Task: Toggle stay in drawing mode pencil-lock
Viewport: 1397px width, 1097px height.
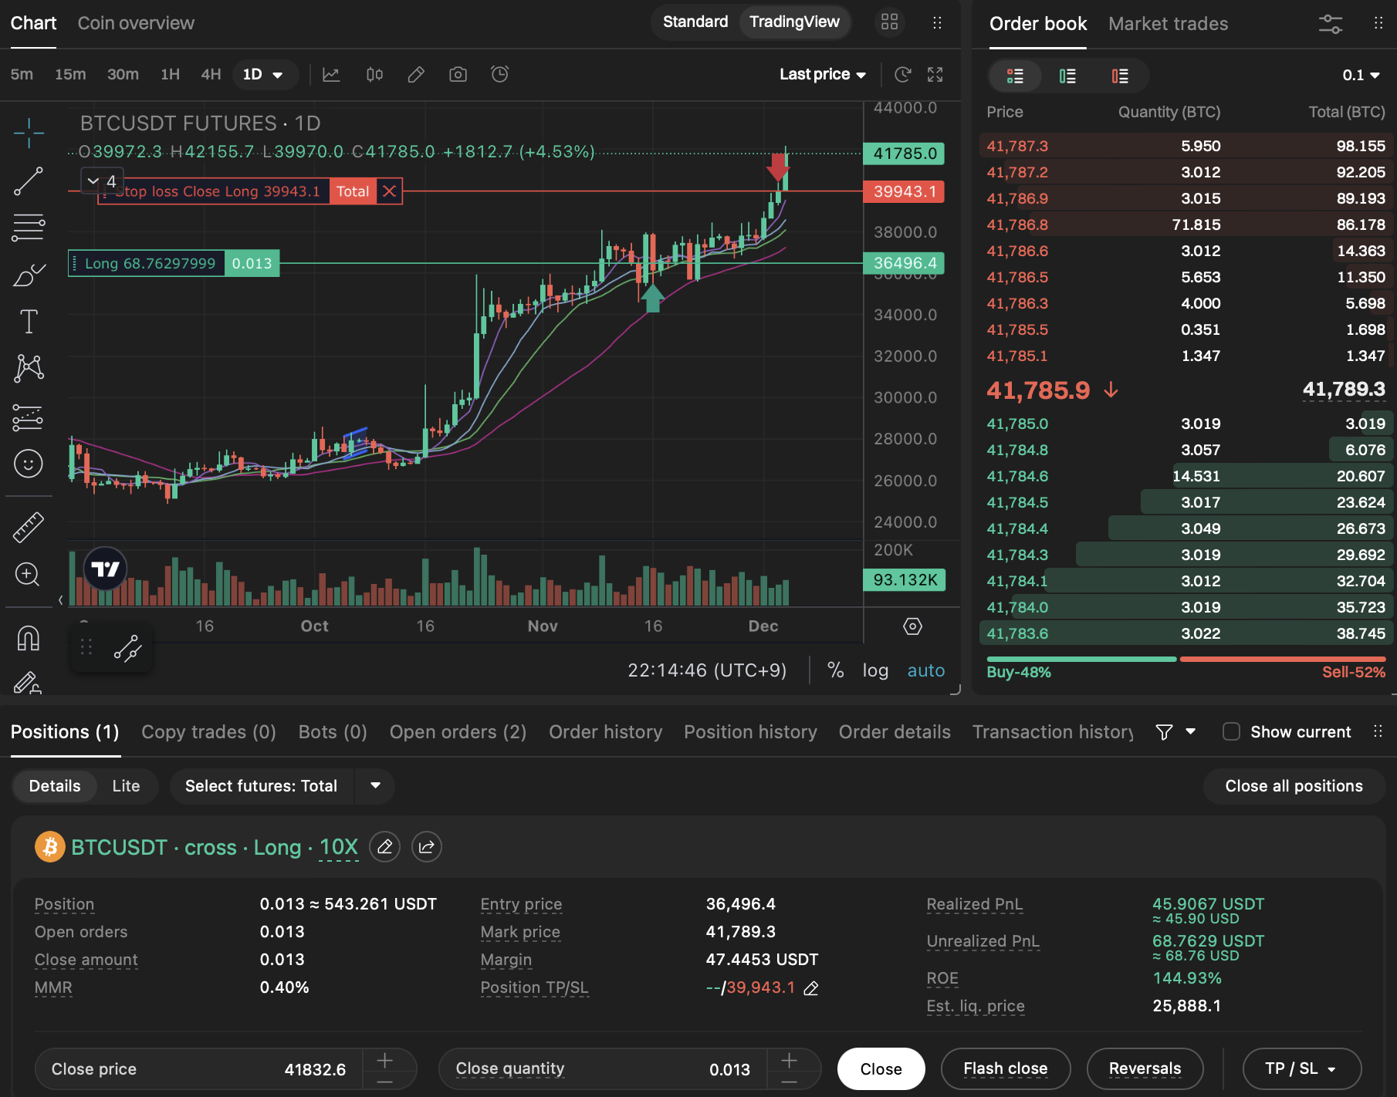Action: point(29,682)
